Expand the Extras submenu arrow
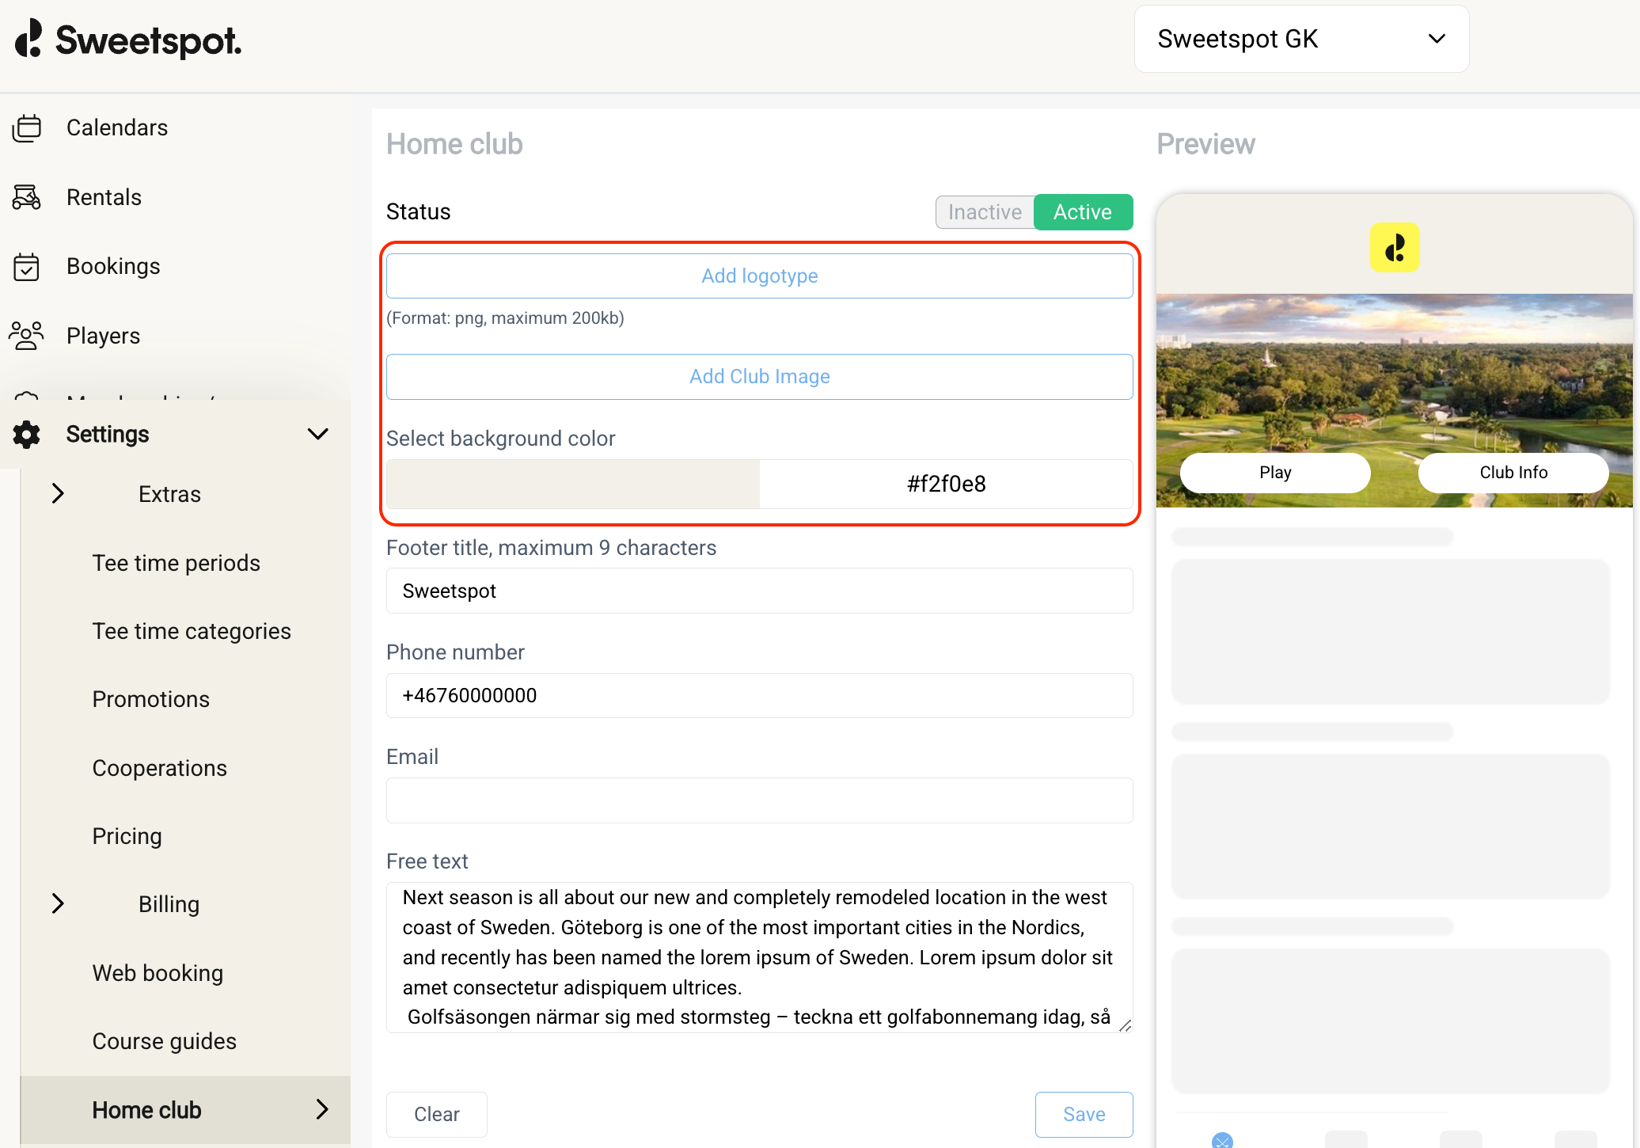The height and width of the screenshot is (1148, 1640). [58, 494]
